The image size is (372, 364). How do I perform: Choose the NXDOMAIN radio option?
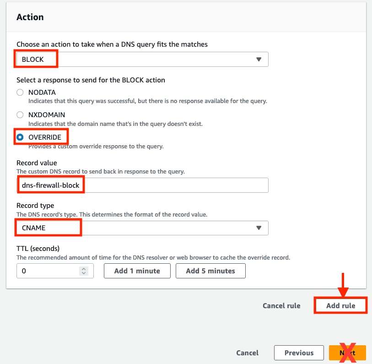click(20, 114)
